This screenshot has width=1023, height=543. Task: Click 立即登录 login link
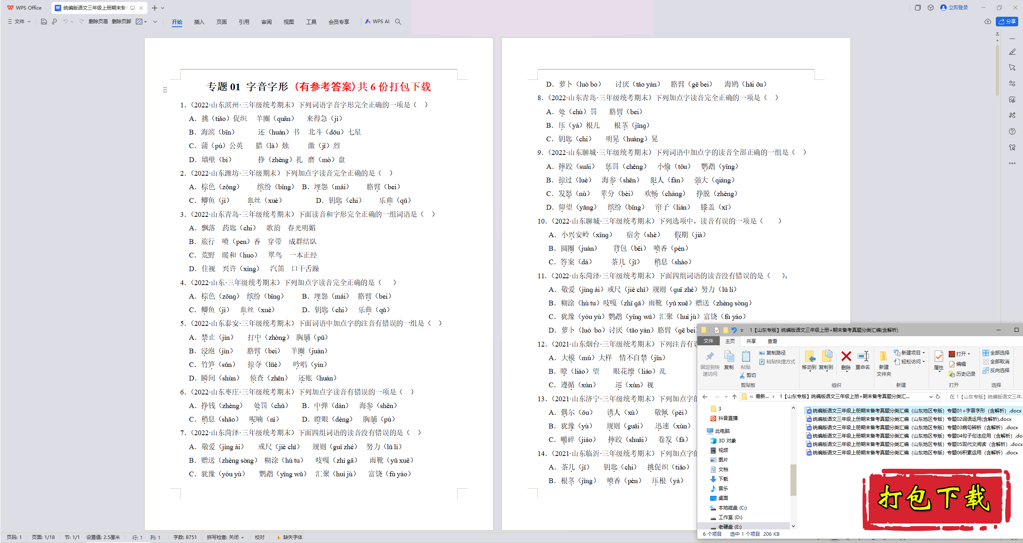click(x=954, y=8)
